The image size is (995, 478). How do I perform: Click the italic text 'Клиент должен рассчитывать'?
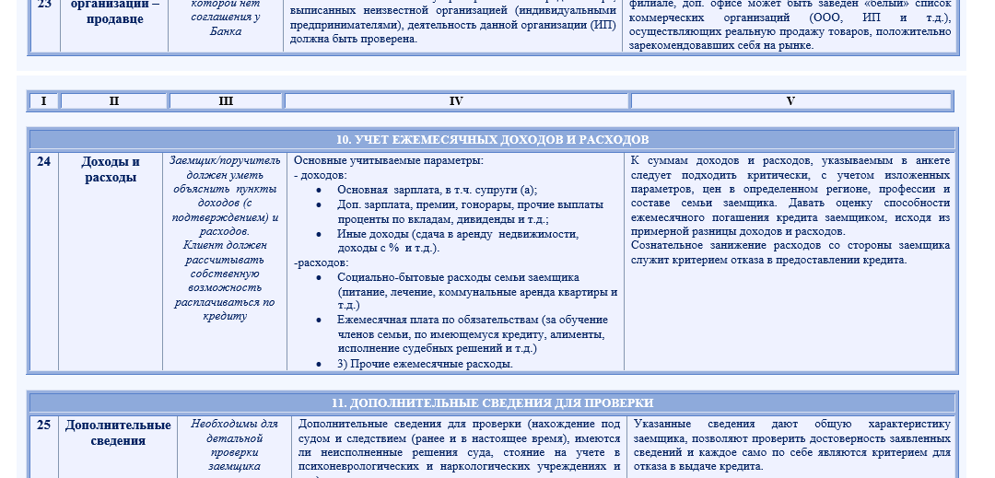226,252
